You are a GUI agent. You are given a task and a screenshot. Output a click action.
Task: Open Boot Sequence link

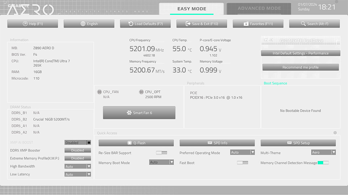(275, 83)
